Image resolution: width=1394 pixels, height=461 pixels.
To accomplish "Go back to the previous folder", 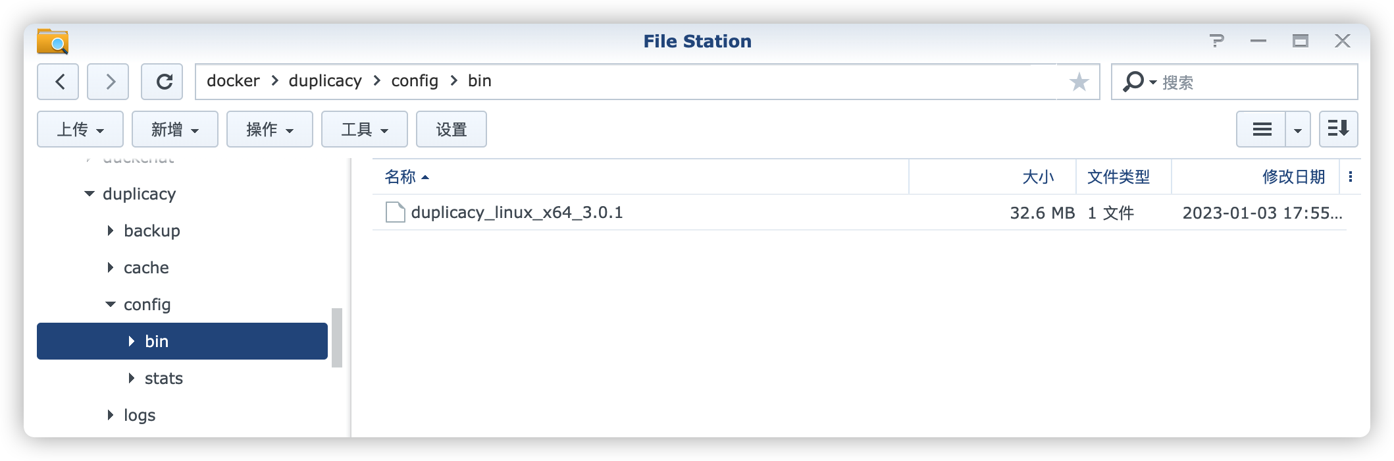I will (59, 82).
